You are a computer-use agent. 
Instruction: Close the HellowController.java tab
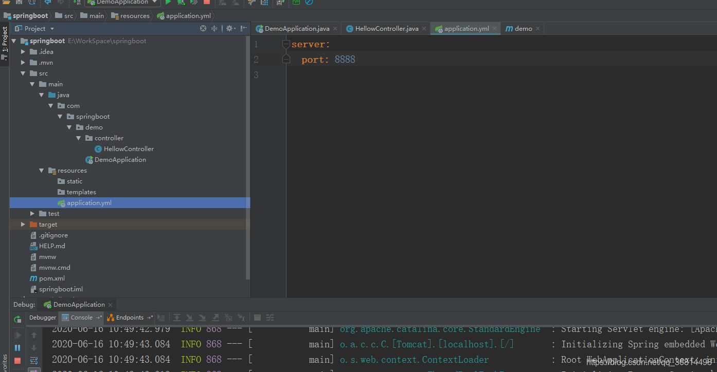pyautogui.click(x=424, y=29)
